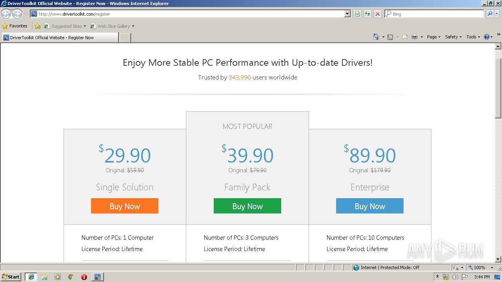This screenshot has width=502, height=282.
Task: Open Google Chrome from taskbar
Action: [x=71, y=277]
